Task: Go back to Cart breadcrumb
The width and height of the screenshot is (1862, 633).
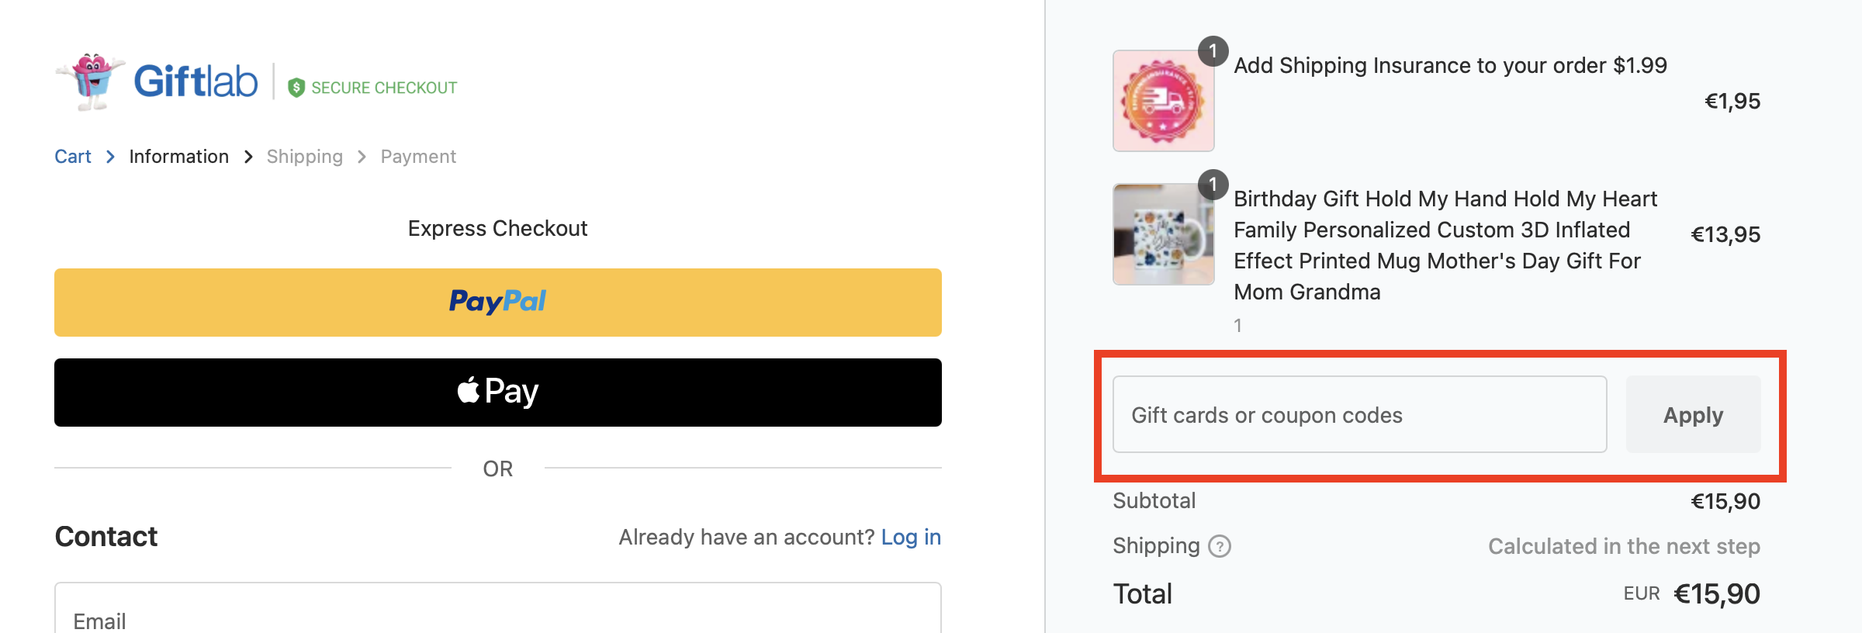Action: click(x=73, y=157)
